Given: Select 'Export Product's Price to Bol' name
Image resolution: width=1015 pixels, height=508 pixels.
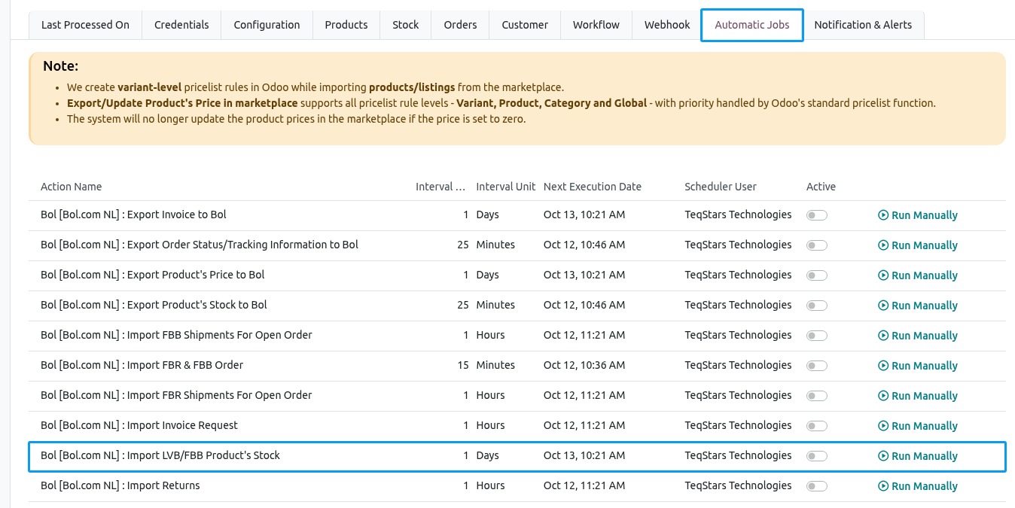Looking at the screenshot, I should [x=153, y=275].
